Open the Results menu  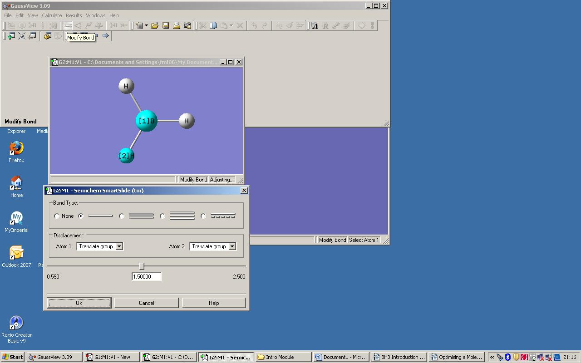coord(74,15)
